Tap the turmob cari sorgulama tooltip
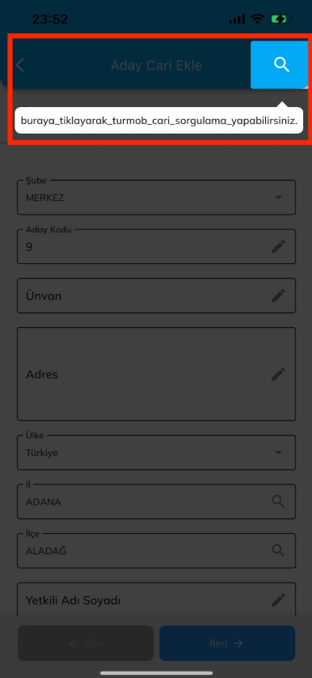312x678 pixels. coord(158,120)
